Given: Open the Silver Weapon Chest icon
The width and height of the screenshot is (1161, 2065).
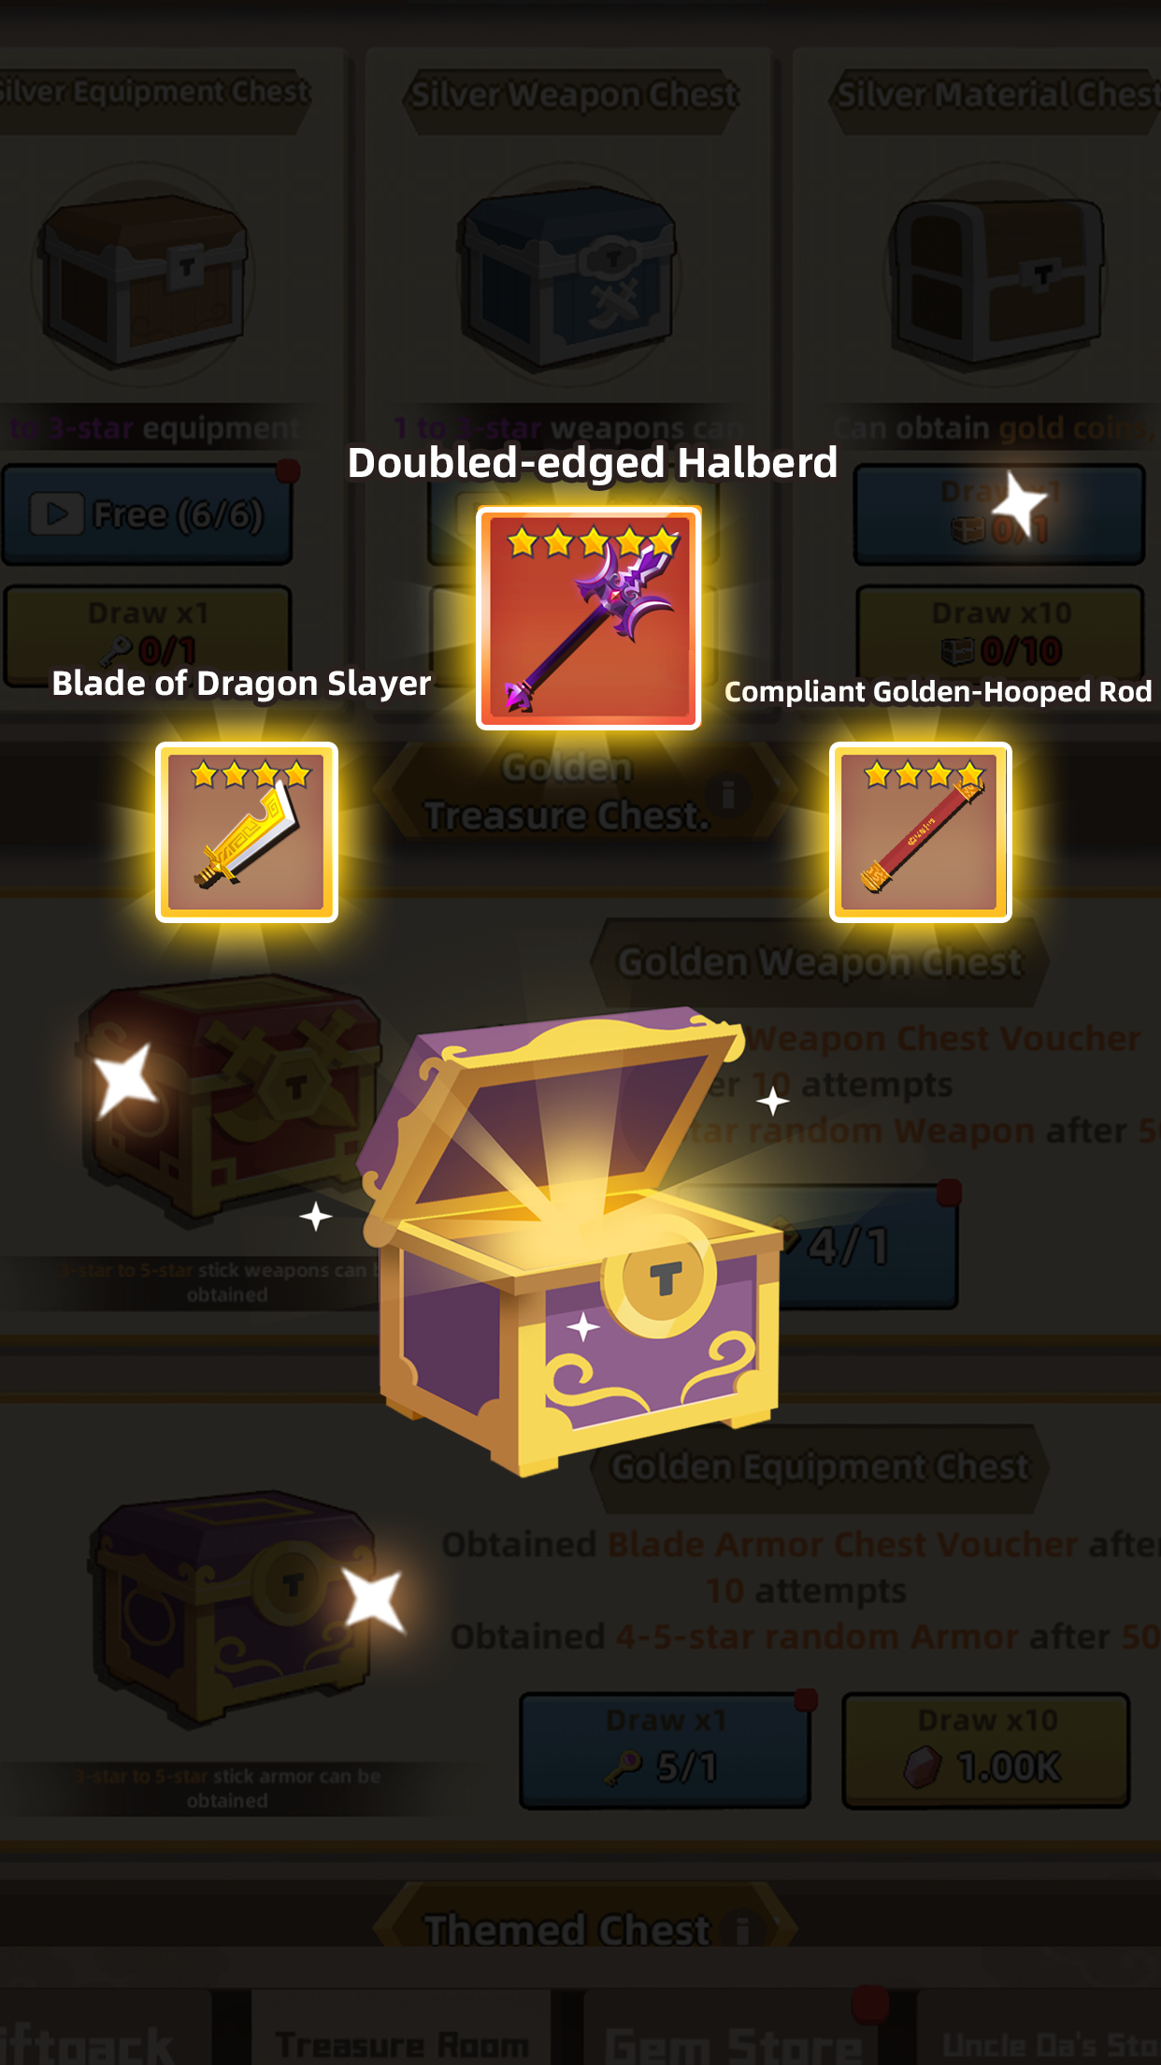Looking at the screenshot, I should point(568,278).
